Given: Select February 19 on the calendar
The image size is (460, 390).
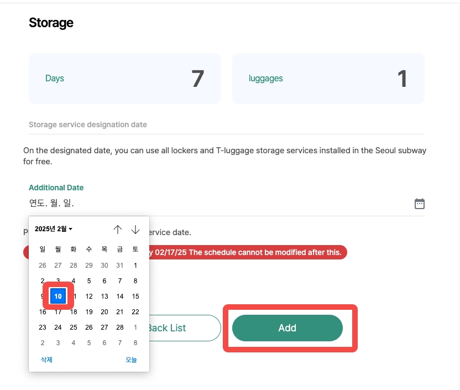Looking at the screenshot, I should tap(89, 312).
